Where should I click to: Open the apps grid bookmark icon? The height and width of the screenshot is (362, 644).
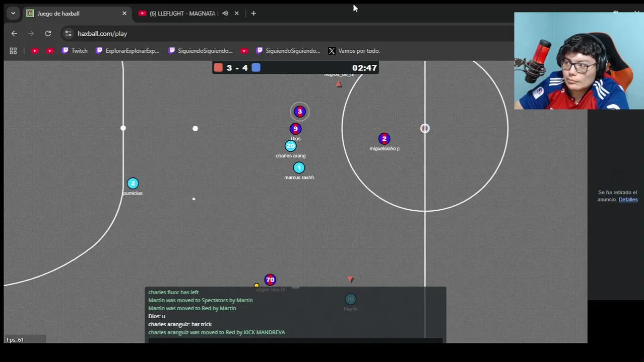pos(13,51)
